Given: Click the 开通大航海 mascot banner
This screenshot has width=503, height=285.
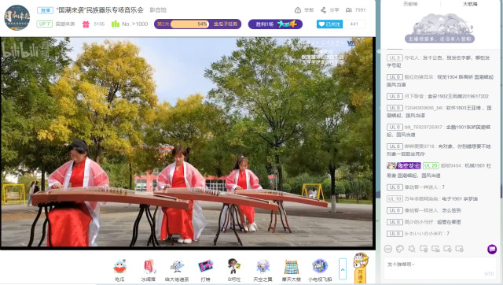Looking at the screenshot, I should 360,268.
